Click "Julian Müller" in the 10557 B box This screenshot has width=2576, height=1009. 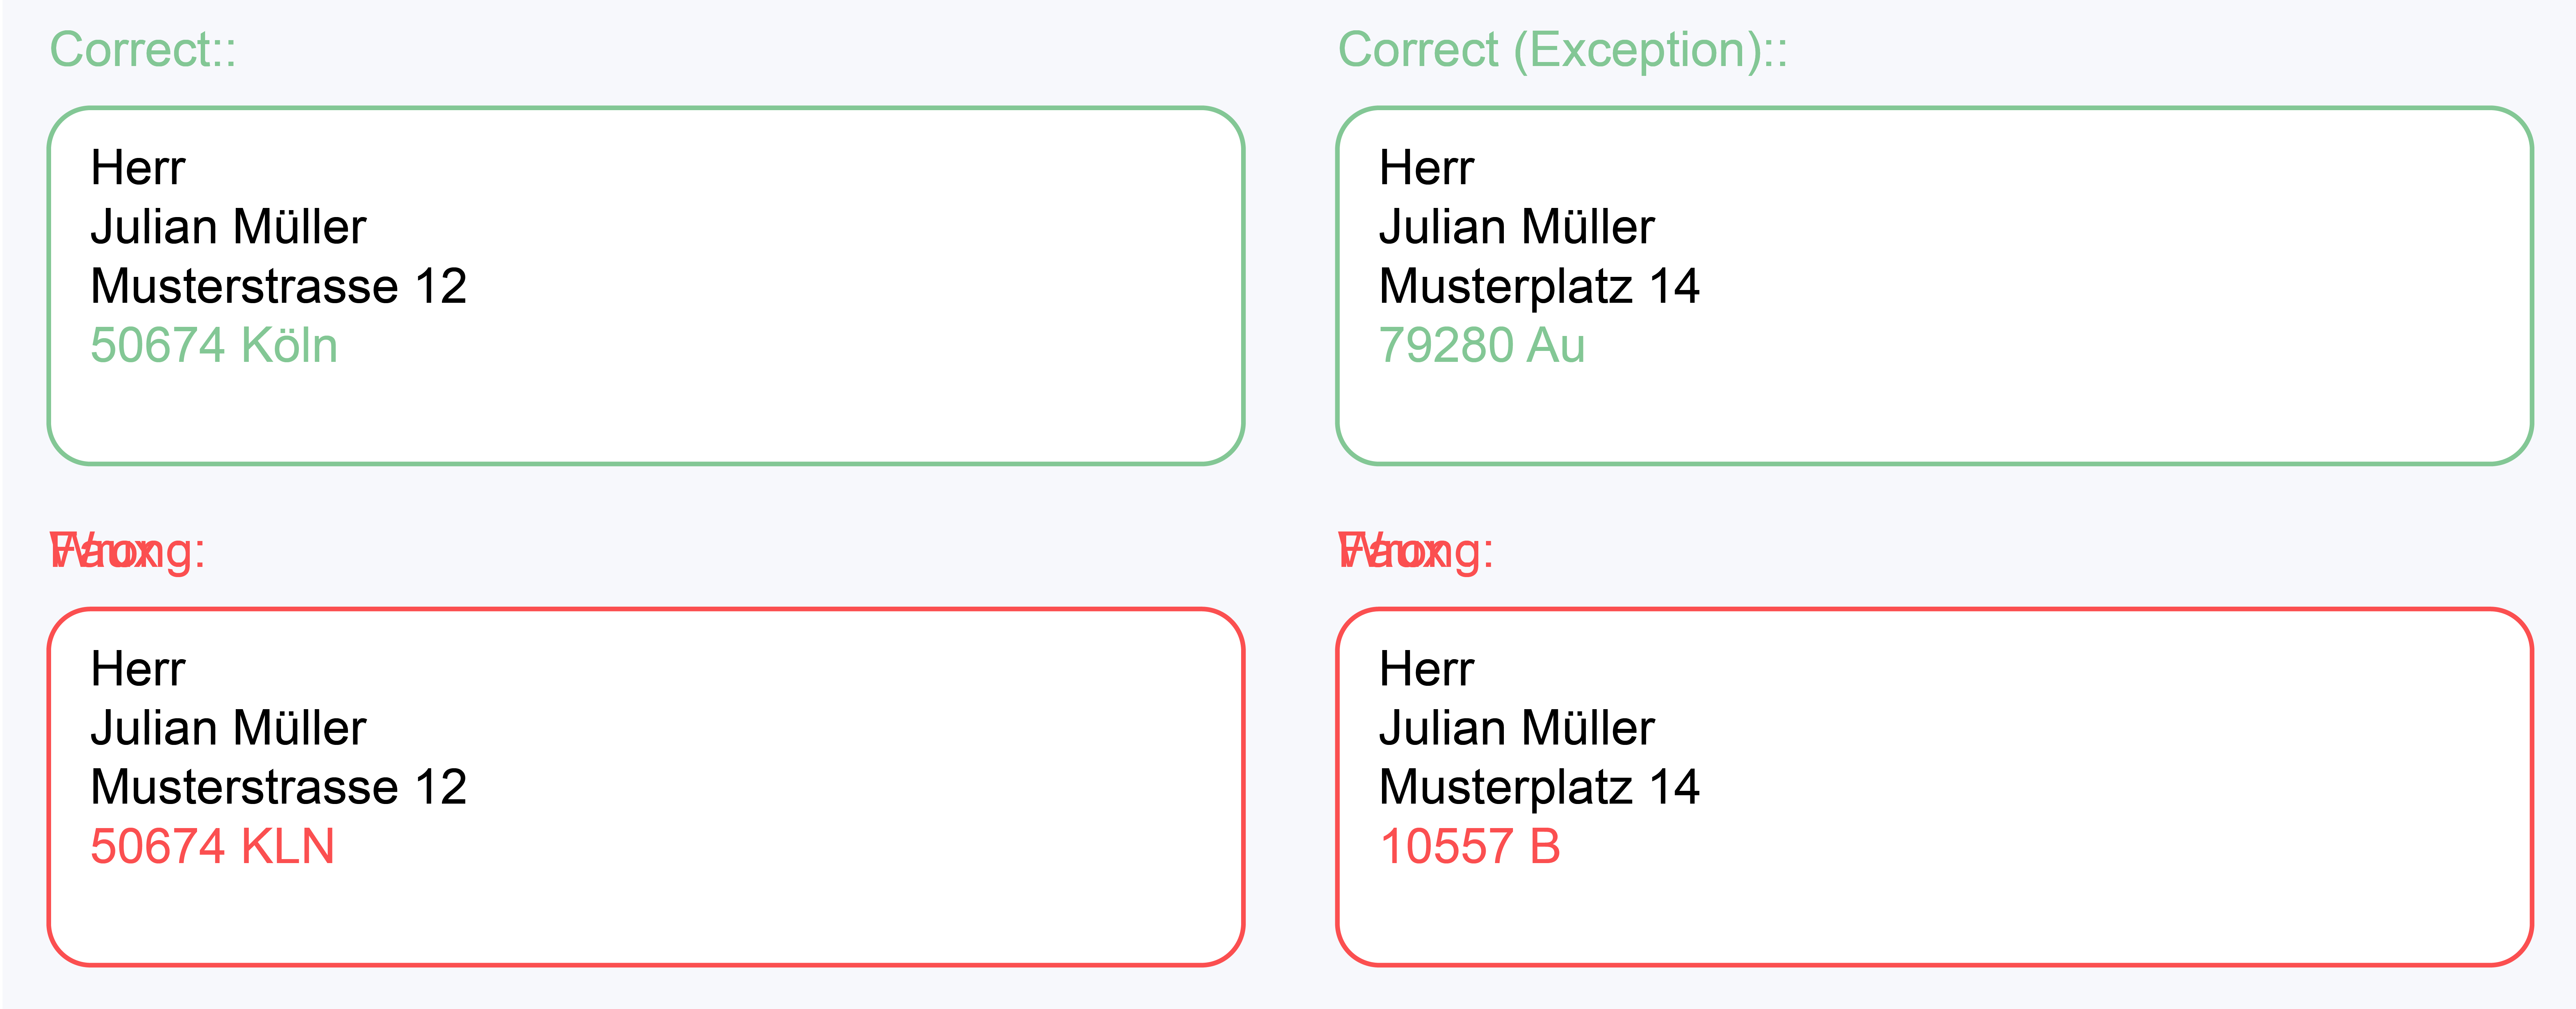(1516, 729)
